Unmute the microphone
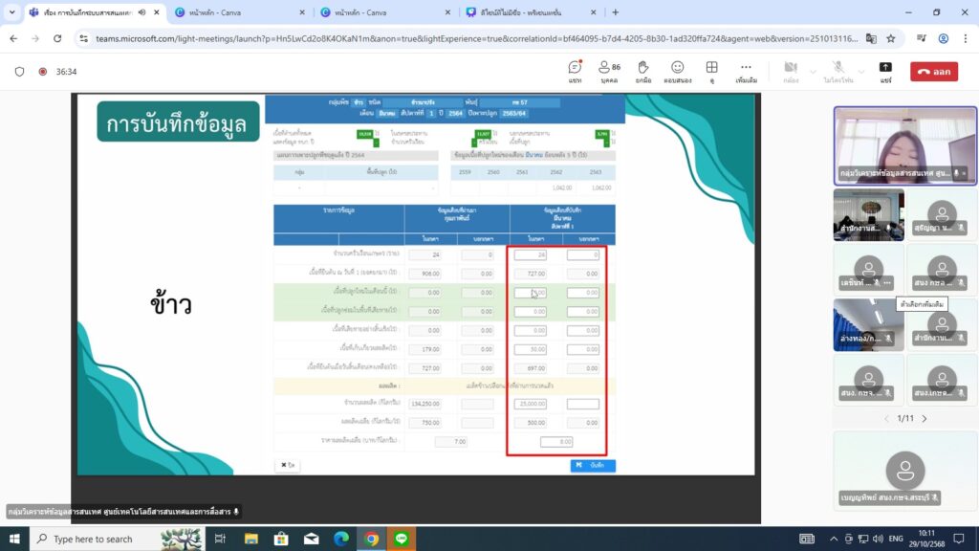Screen dimensions: 979x551 coord(838,70)
